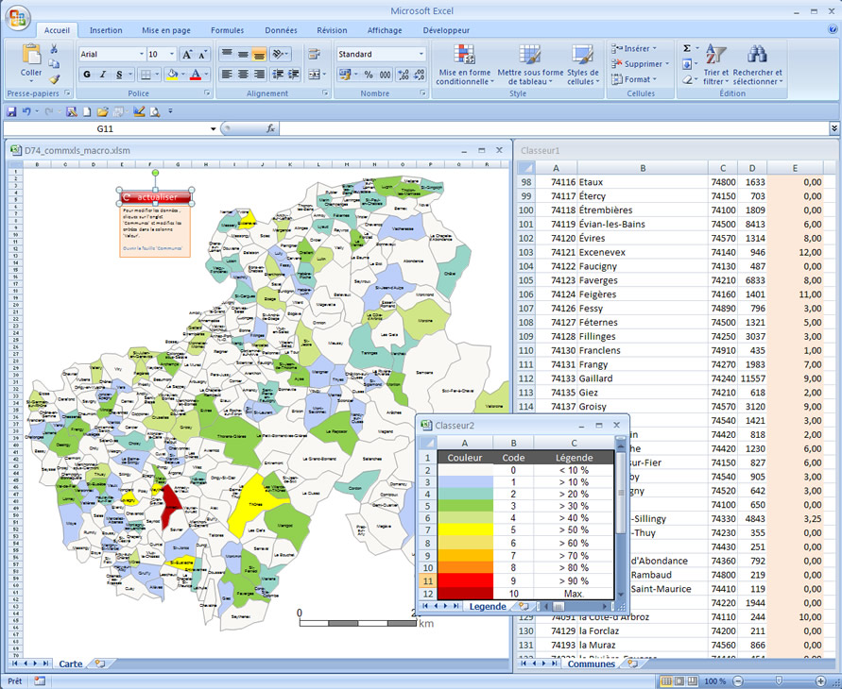Click the Coller paste clipboard icon
Screen dimensions: 842x689
point(31,55)
